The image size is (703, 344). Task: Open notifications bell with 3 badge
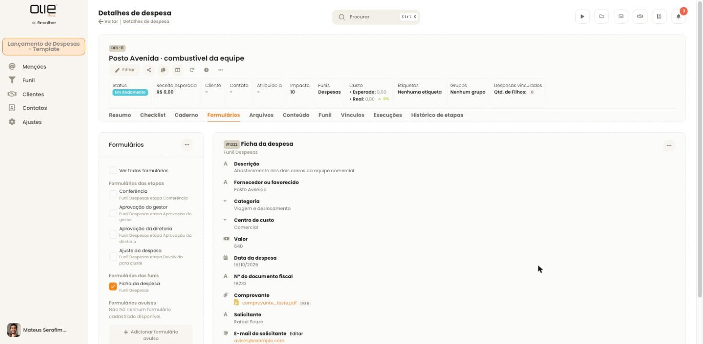click(678, 17)
